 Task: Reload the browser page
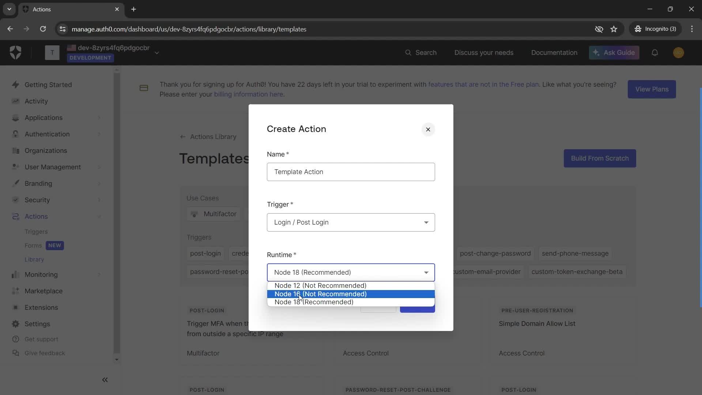point(43,29)
